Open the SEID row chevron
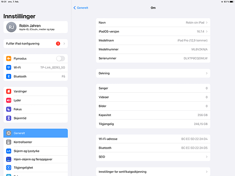This screenshot has width=235, height=176. tap(207, 157)
